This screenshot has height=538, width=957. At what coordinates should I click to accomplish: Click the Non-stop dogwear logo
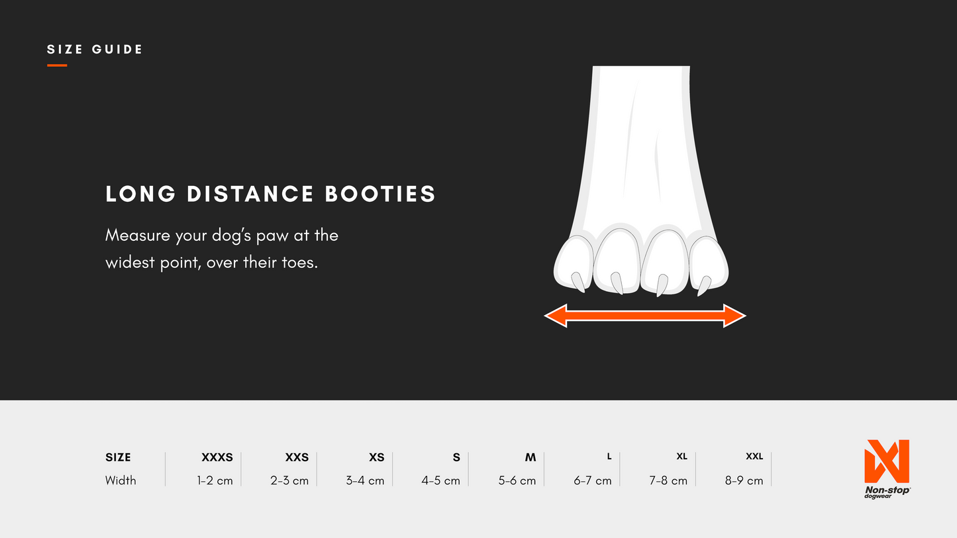pyautogui.click(x=887, y=469)
